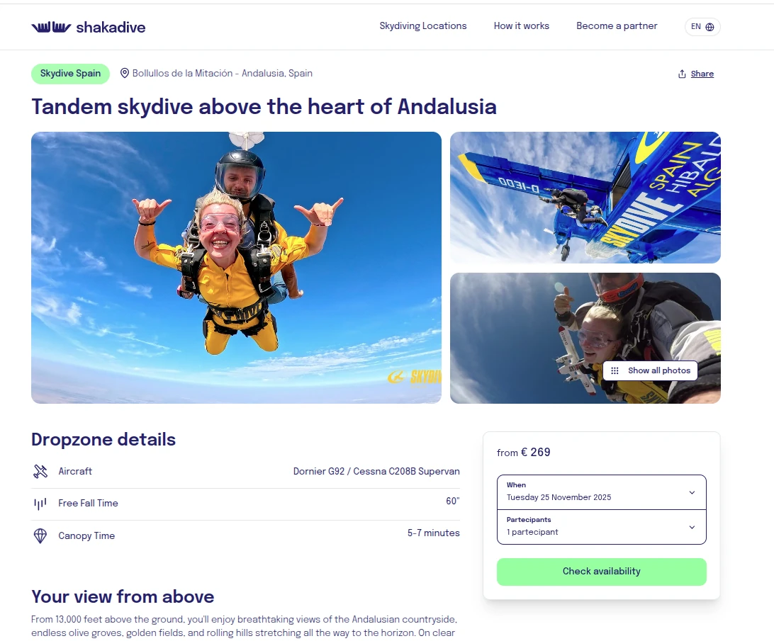The width and height of the screenshot is (774, 641).
Task: Open the EN language selector
Action: click(702, 27)
